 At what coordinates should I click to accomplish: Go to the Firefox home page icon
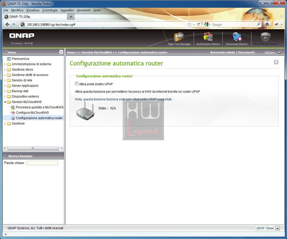pyautogui.click(x=267, y=24)
